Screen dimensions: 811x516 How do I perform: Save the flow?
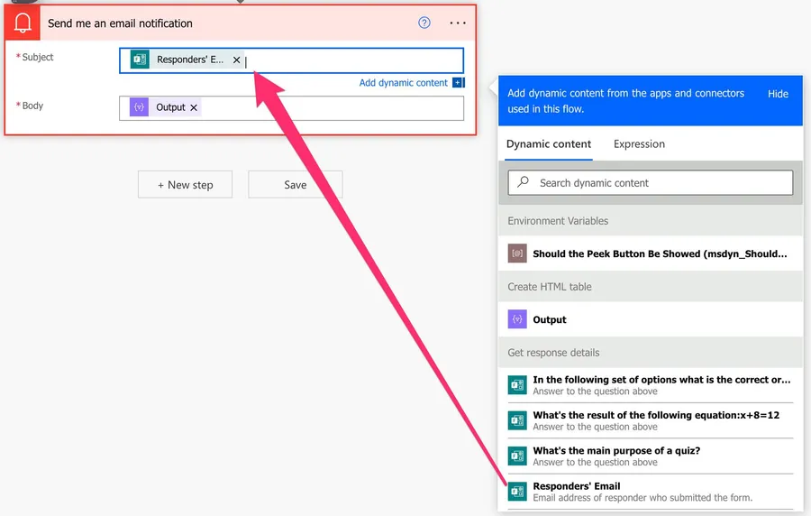pyautogui.click(x=295, y=185)
